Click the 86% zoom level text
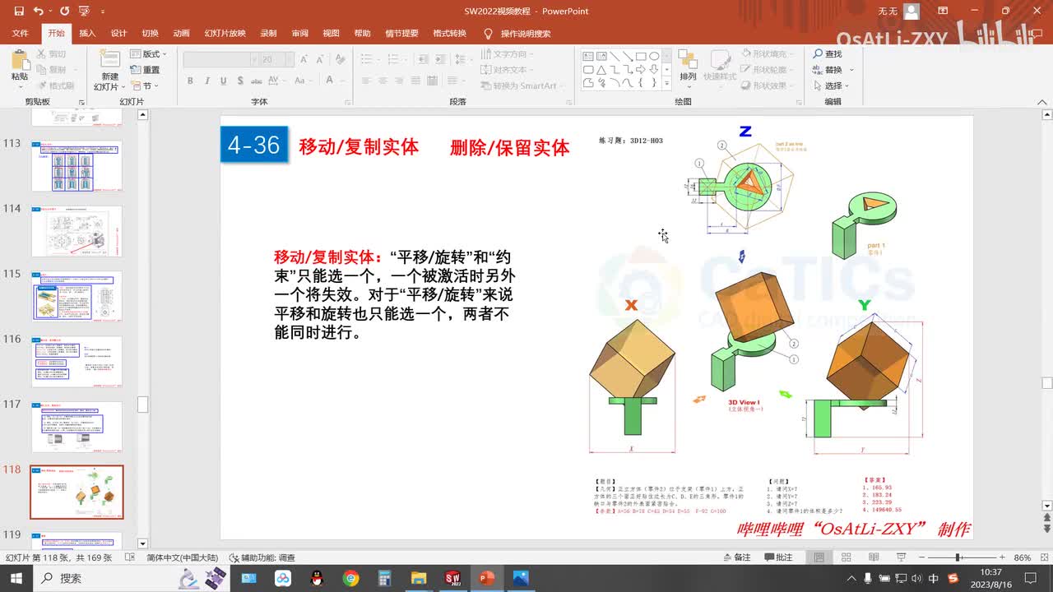This screenshot has height=592, width=1053. [1023, 557]
